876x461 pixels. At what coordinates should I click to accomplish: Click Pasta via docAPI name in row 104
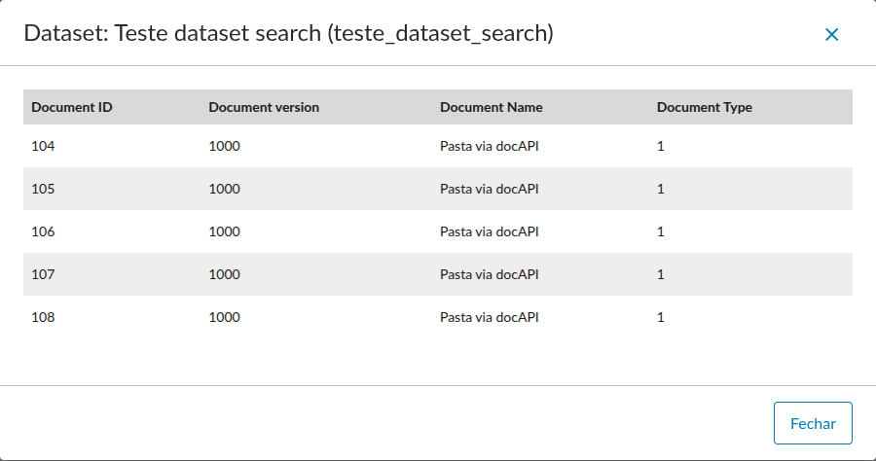[x=490, y=146]
